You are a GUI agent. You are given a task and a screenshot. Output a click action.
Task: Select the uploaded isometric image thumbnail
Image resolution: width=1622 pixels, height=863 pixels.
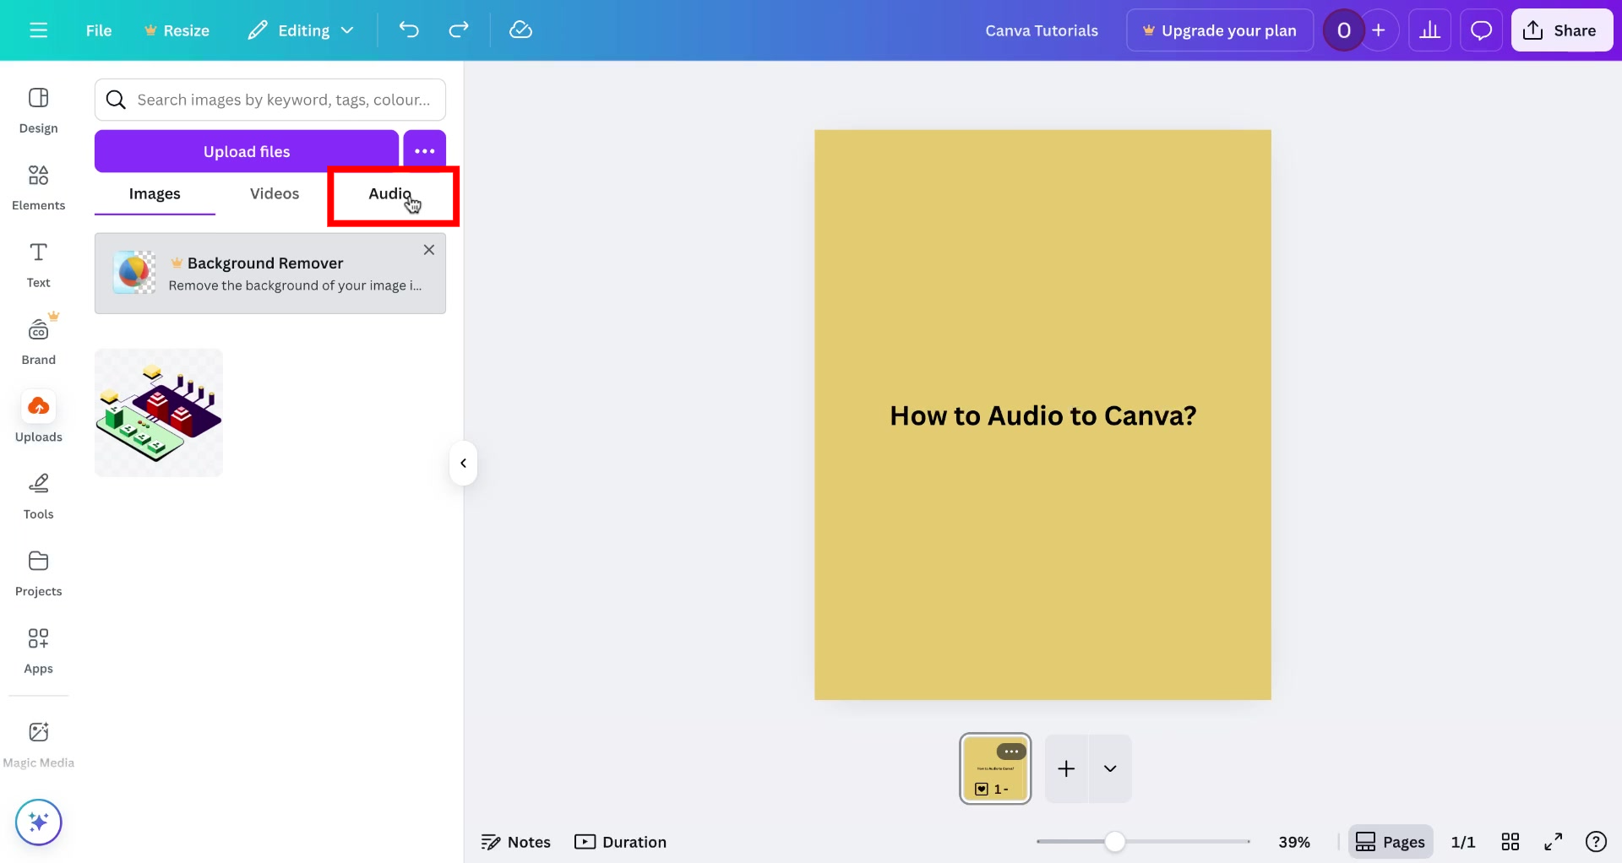[x=158, y=413]
